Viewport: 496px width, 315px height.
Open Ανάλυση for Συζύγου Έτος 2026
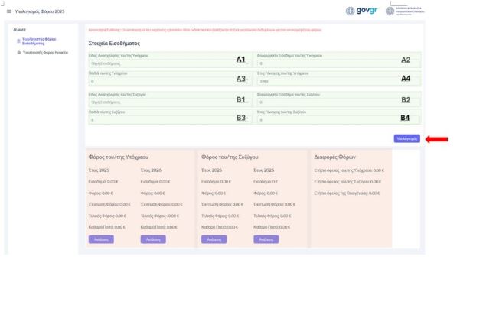tap(266, 239)
